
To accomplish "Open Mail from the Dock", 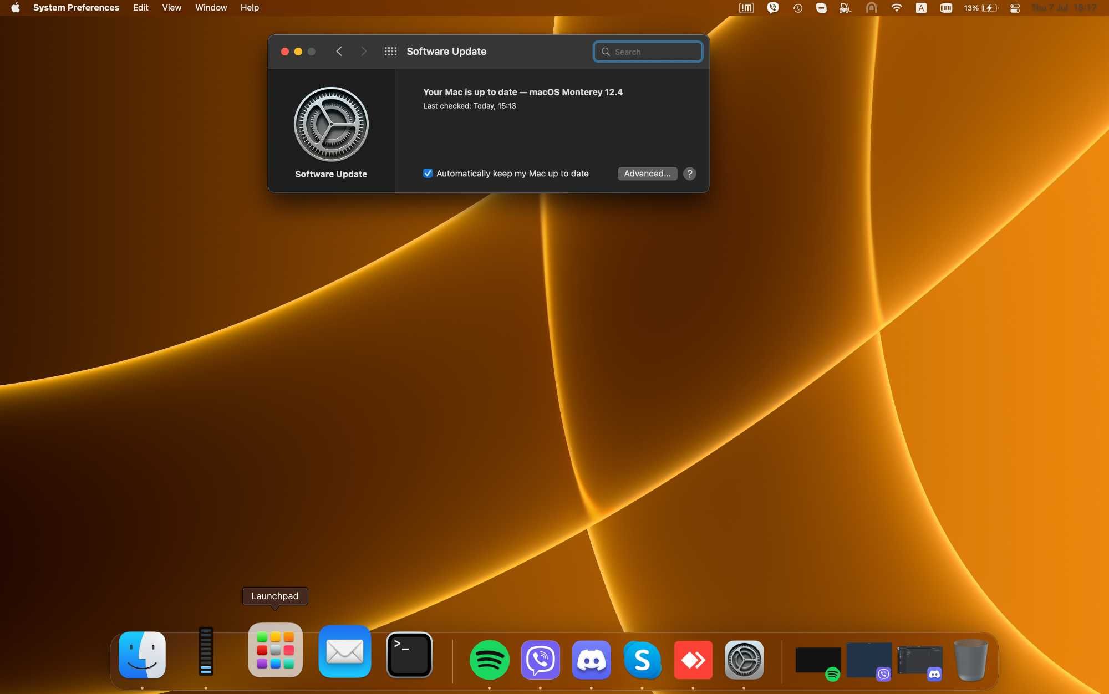I will pyautogui.click(x=345, y=651).
